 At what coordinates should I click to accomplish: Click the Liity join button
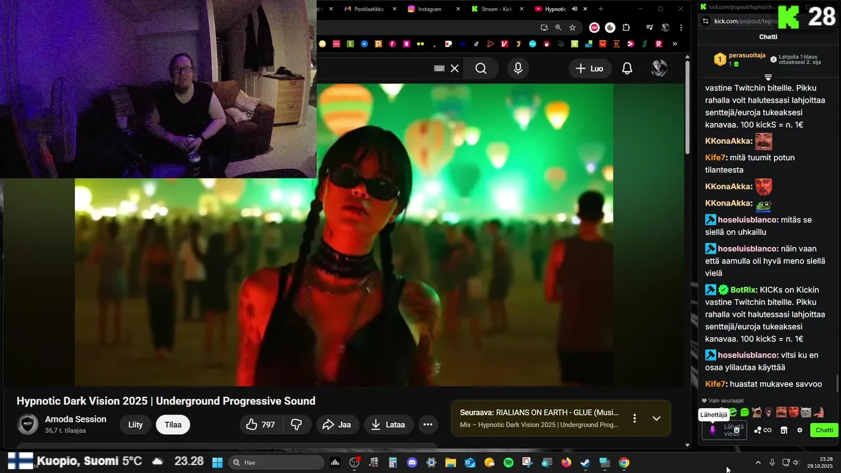coord(135,424)
